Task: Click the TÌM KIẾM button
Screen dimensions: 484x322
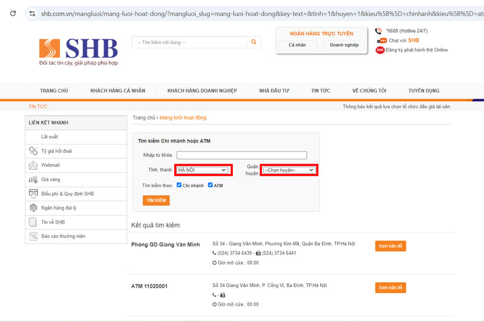Action: click(156, 201)
